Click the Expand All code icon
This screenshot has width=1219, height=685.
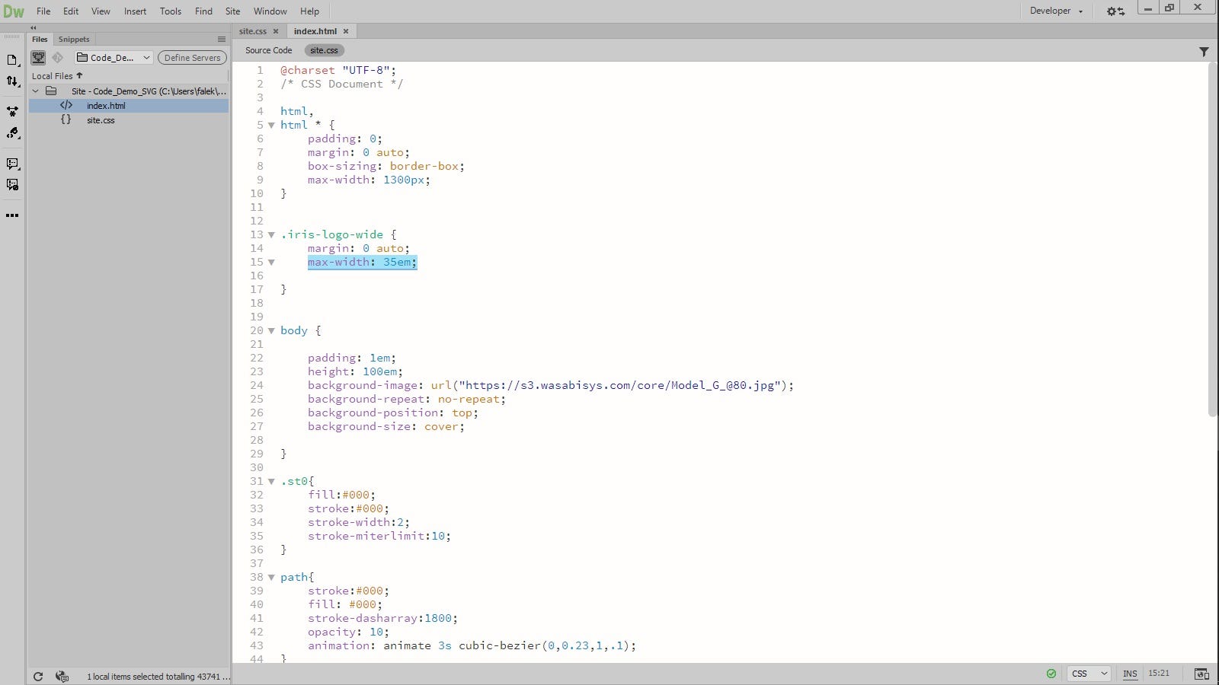(12, 112)
